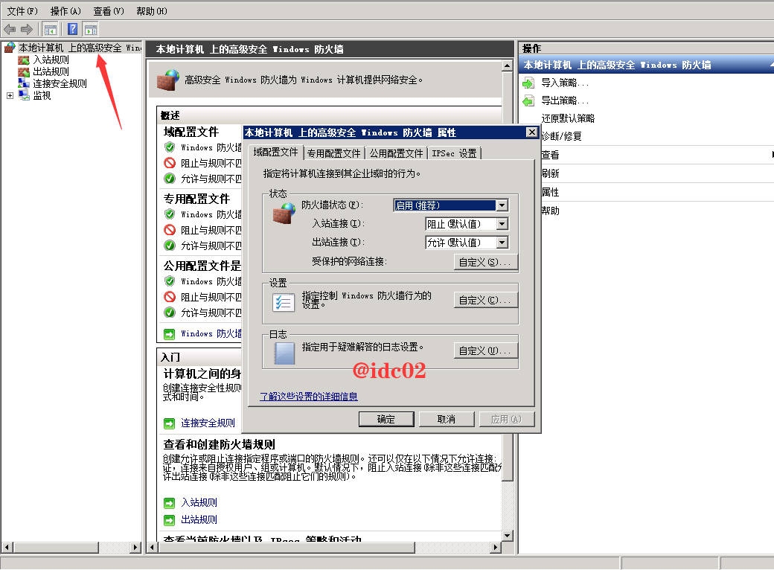Open the 出站连接 dropdown
This screenshot has height=570, width=774.
tap(502, 243)
